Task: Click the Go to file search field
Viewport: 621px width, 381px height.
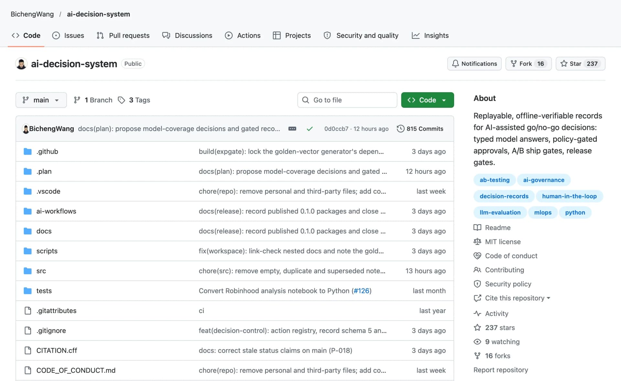Action: point(347,100)
